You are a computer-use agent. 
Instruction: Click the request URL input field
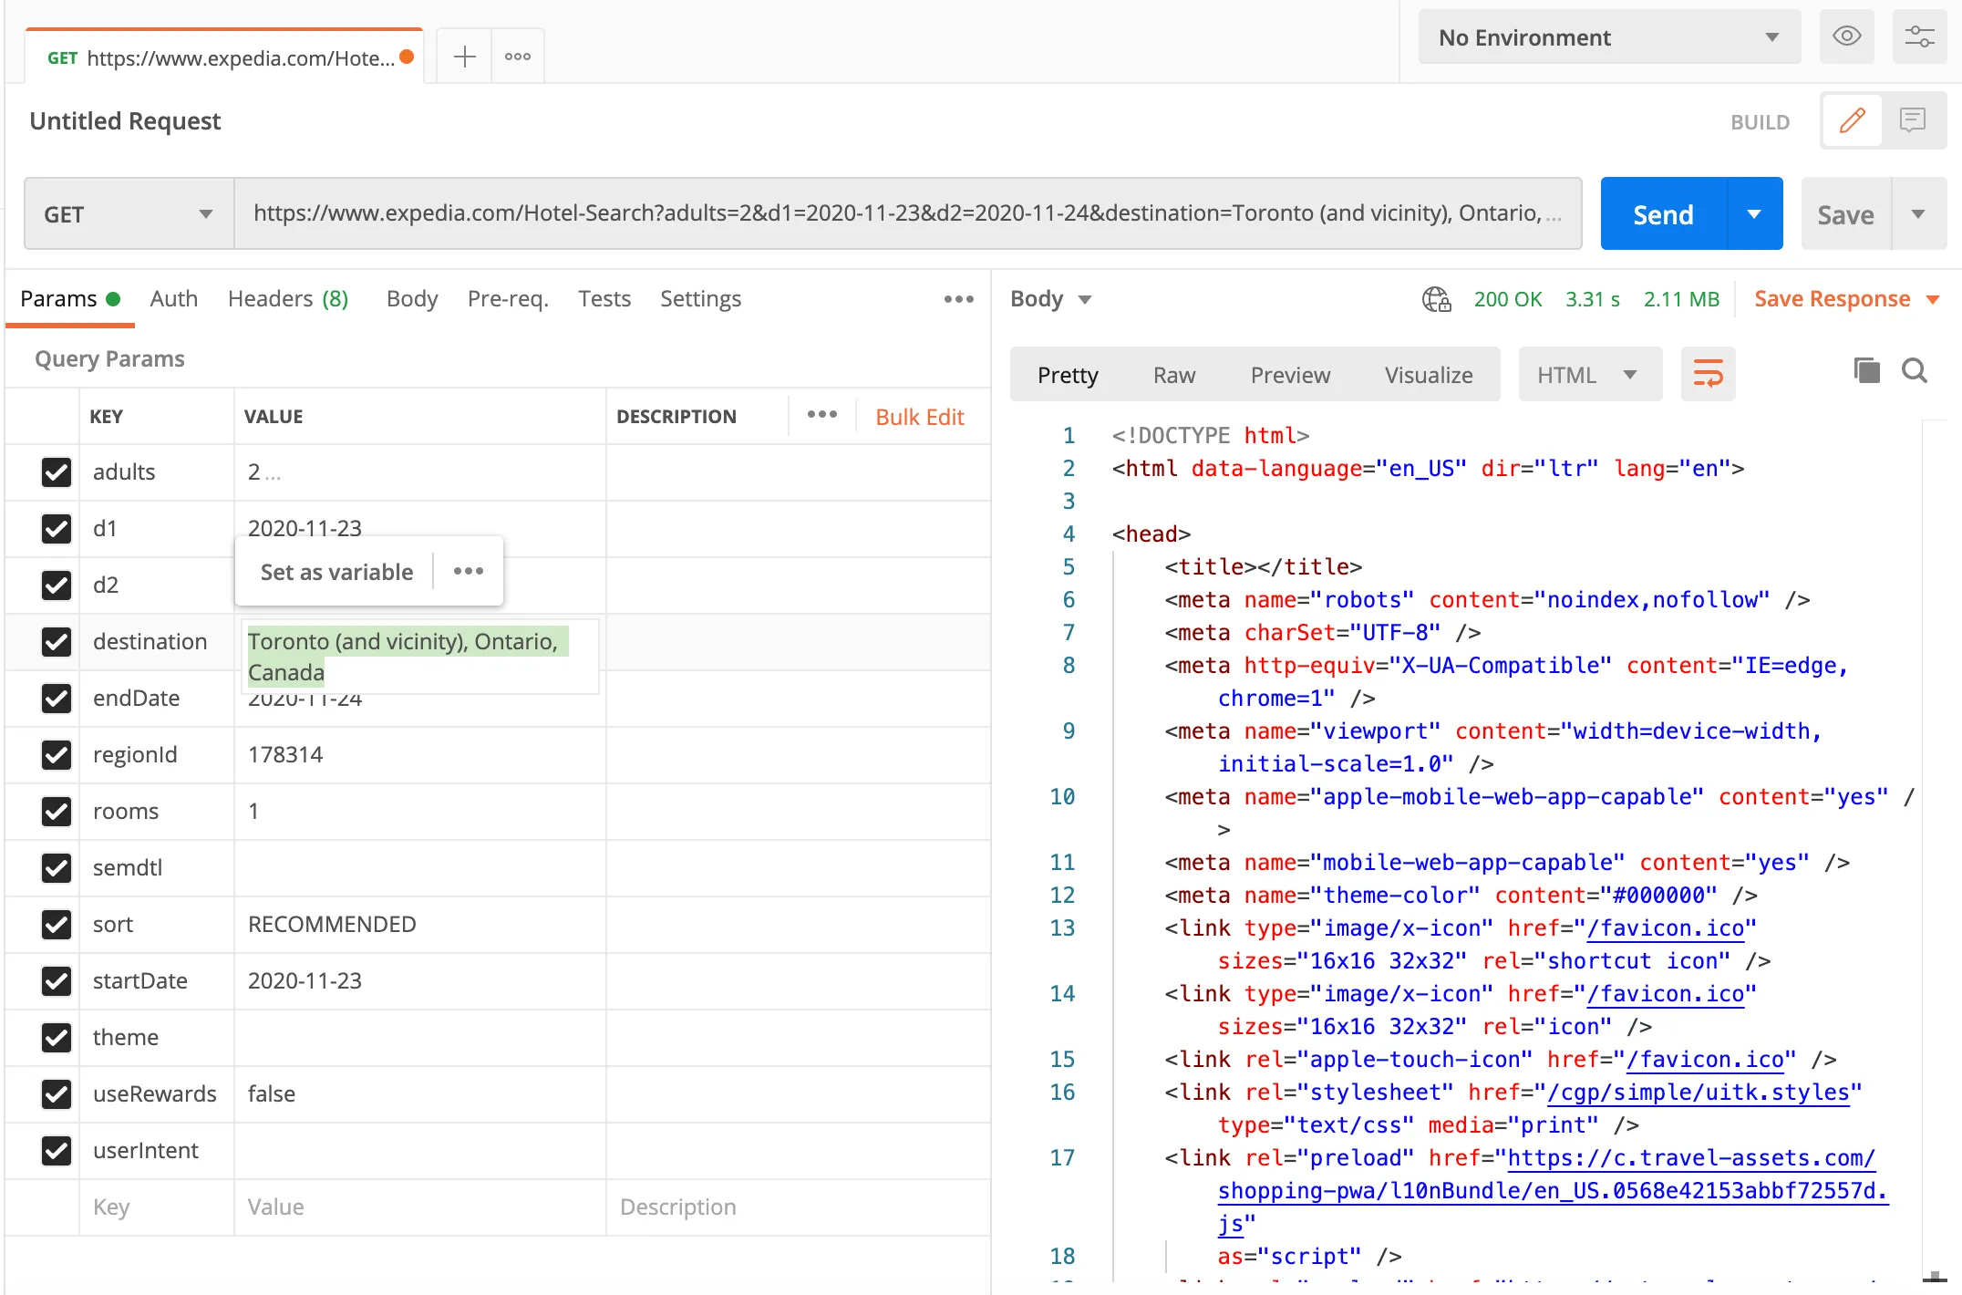click(x=907, y=213)
